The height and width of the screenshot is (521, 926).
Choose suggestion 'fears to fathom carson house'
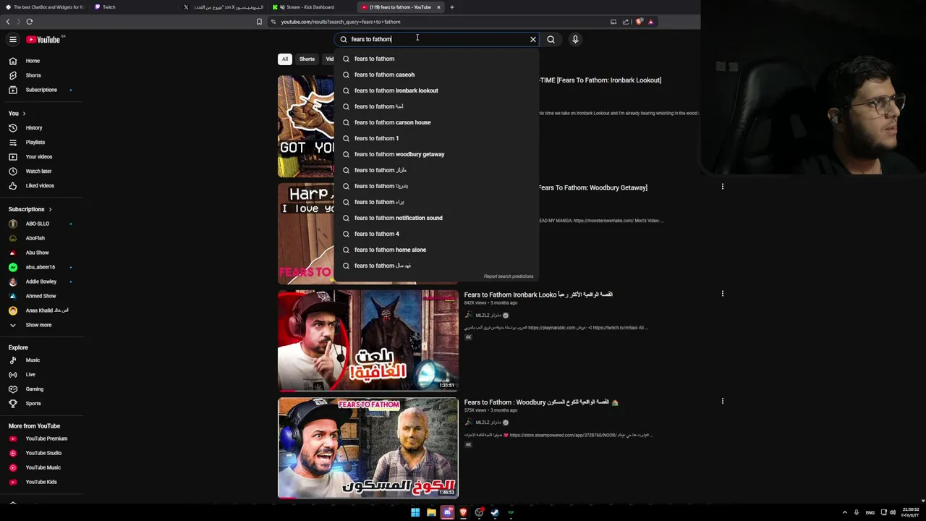pyautogui.click(x=436, y=122)
